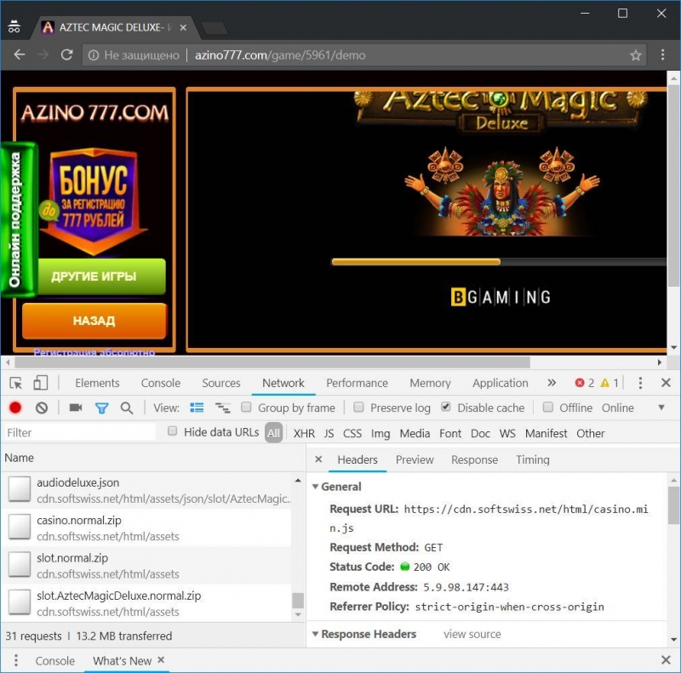Enable the Preserve log checkbox

coord(358,408)
